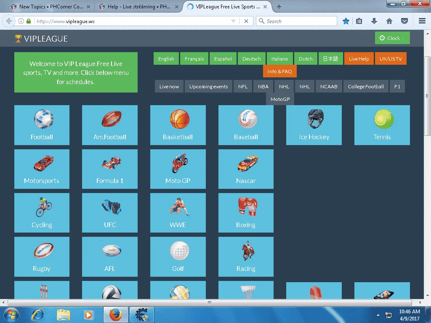Screen dimensions: 431x323
Task: Open the orange Live Help button
Action: coord(359,58)
